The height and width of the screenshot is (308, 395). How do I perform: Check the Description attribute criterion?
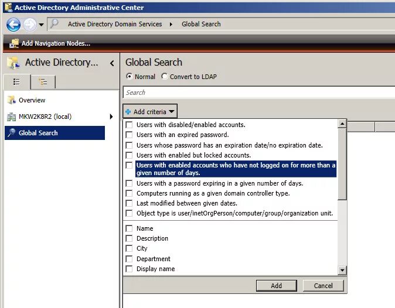click(129, 238)
